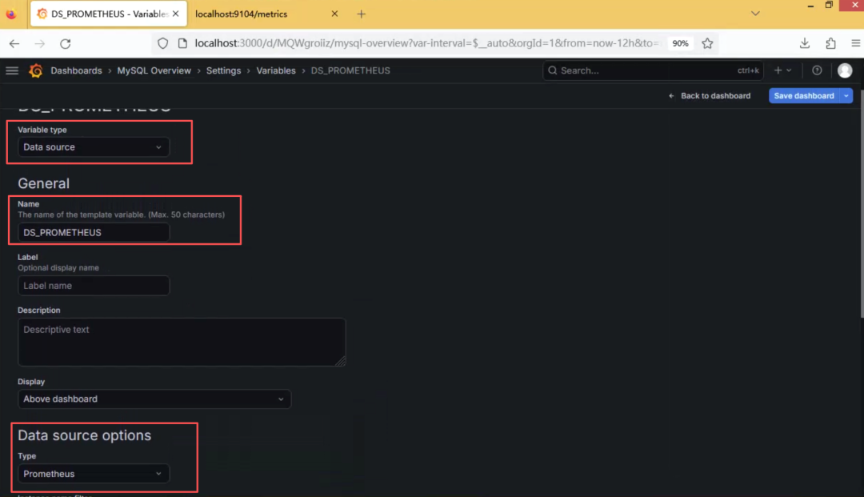Image resolution: width=864 pixels, height=497 pixels.
Task: Open the Display Above dashboard dropdown
Action: [154, 399]
